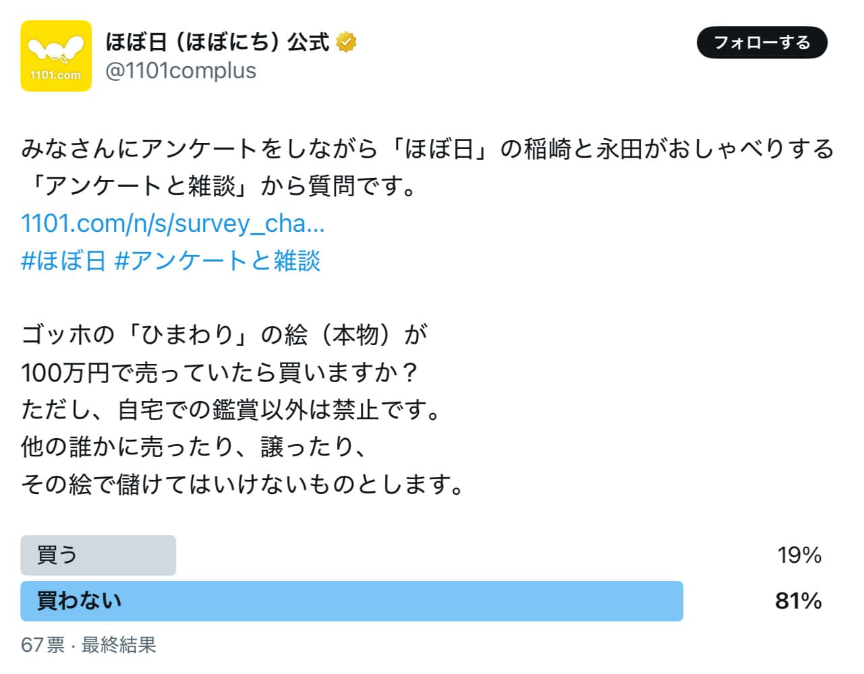
Task: Click the gold verified badge
Action: [347, 42]
